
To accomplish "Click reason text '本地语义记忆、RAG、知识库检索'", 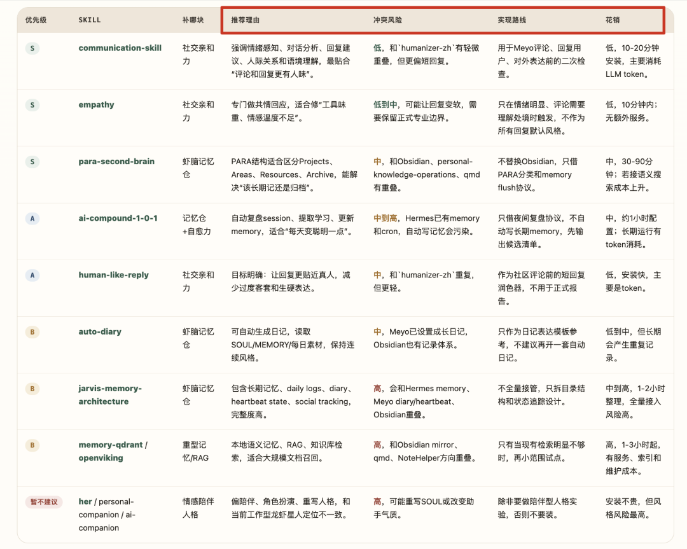I will pos(287,451).
